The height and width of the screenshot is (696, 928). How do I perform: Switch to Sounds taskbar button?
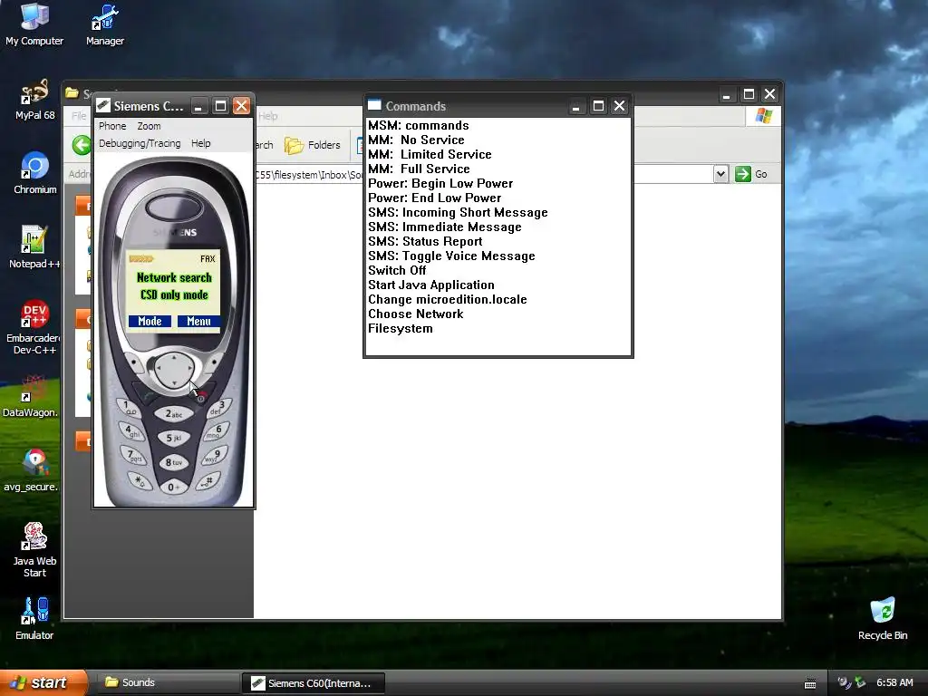pyautogui.click(x=167, y=683)
